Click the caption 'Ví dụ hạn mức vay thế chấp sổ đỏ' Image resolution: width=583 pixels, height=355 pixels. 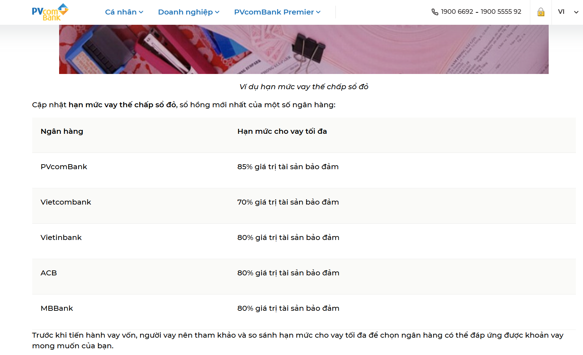point(304,87)
